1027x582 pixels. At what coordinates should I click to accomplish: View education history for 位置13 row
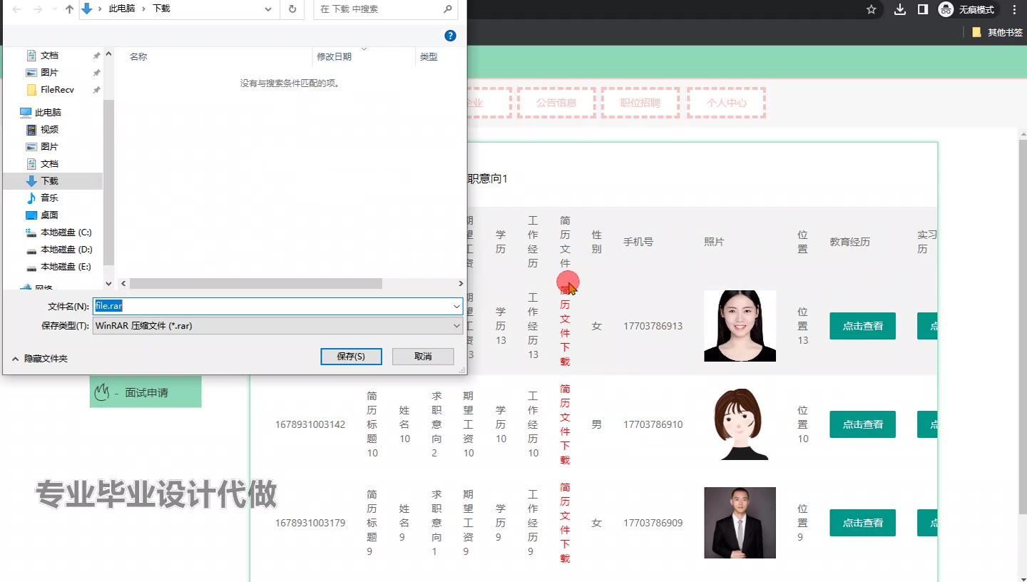pyautogui.click(x=863, y=326)
